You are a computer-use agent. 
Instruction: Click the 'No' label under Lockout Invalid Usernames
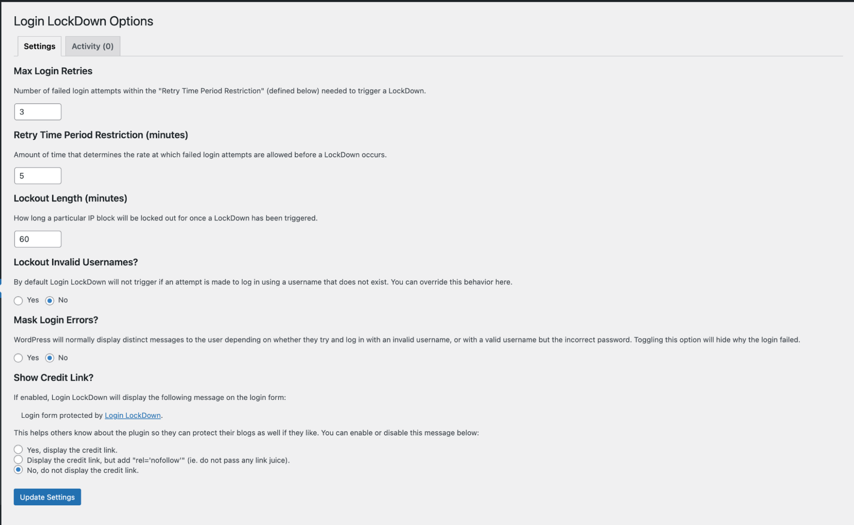click(x=63, y=300)
